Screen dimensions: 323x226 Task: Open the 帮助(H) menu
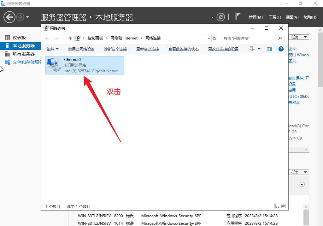[310, 17]
